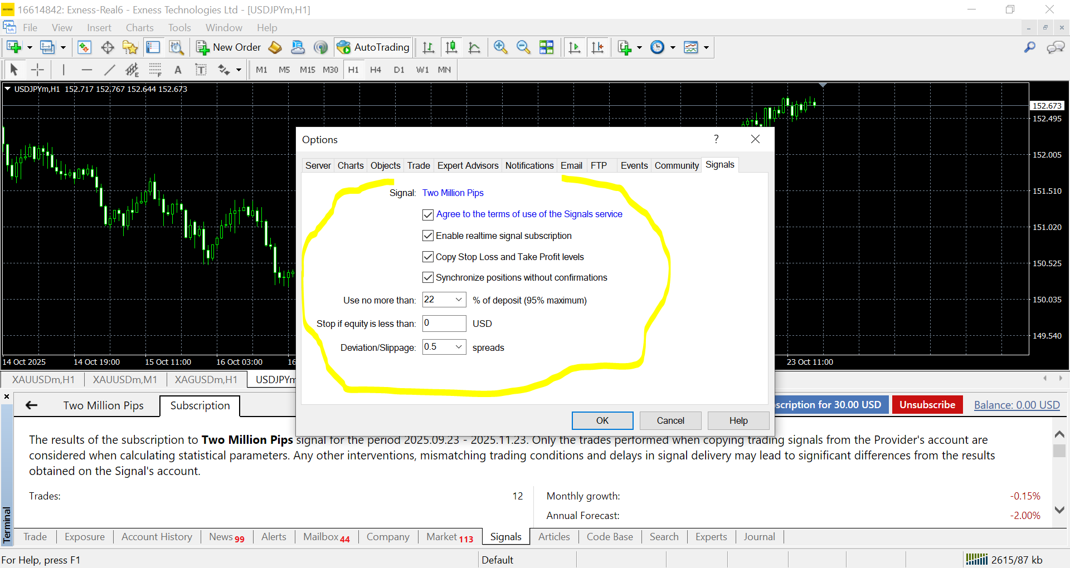Expand the arrows objects dropdown
Image resolution: width=1070 pixels, height=568 pixels.
click(239, 70)
